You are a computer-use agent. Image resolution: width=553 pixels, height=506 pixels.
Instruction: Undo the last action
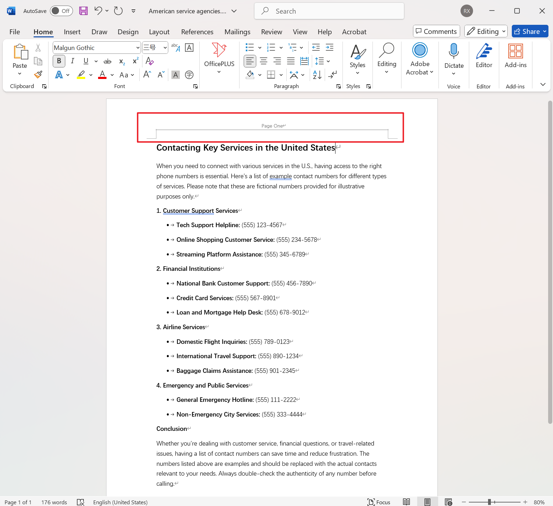[98, 11]
